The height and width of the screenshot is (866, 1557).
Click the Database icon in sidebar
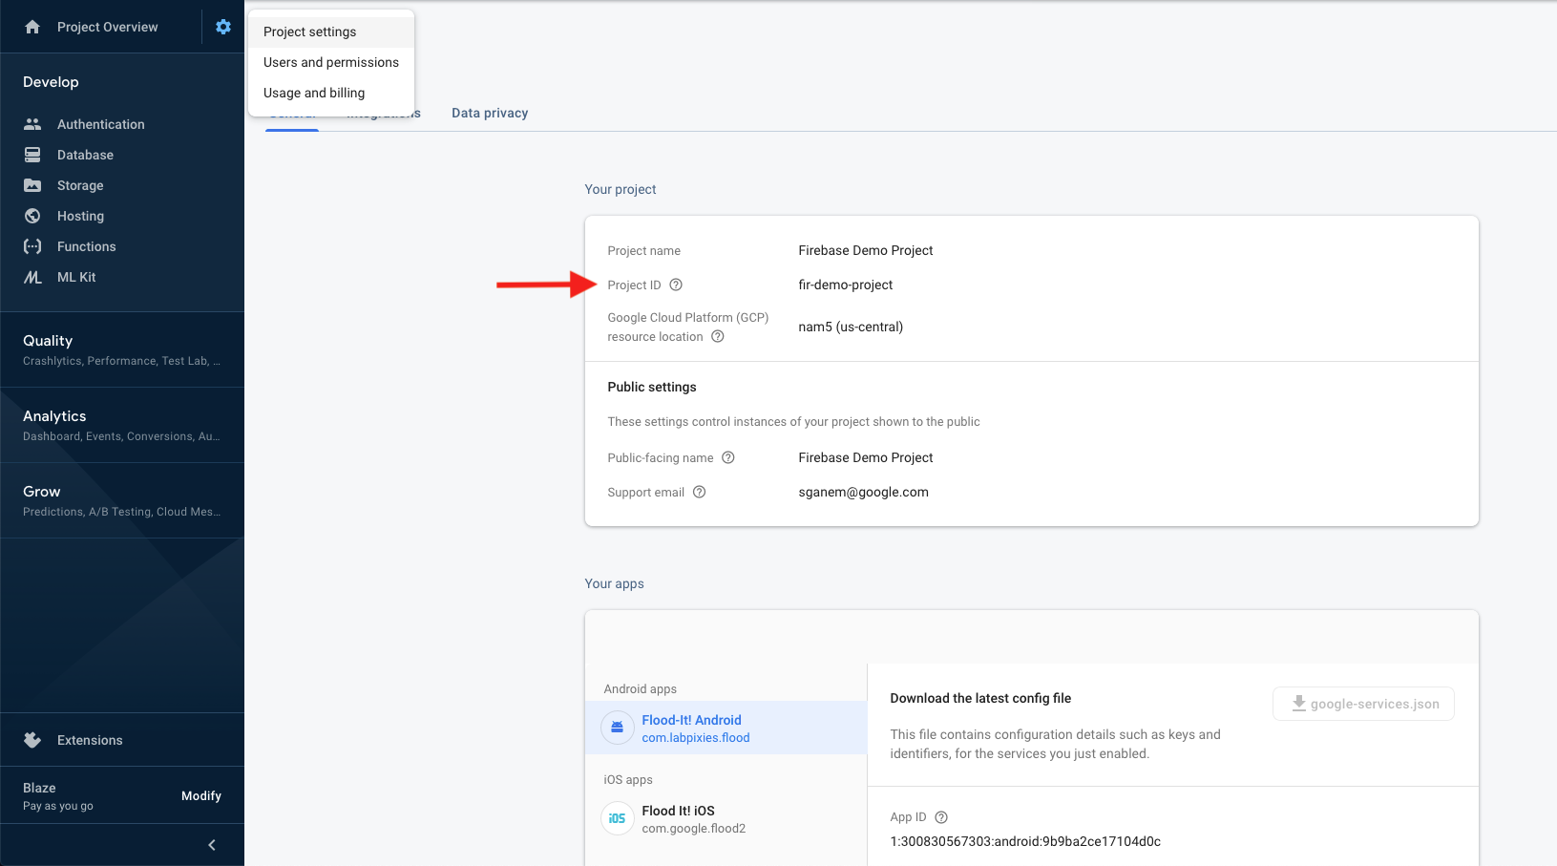point(32,155)
